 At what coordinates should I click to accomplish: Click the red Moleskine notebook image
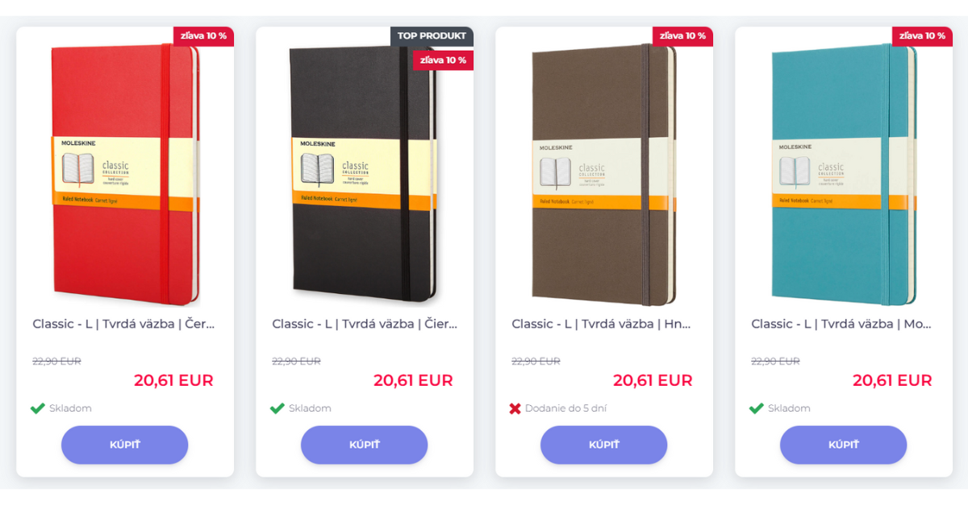click(125, 175)
